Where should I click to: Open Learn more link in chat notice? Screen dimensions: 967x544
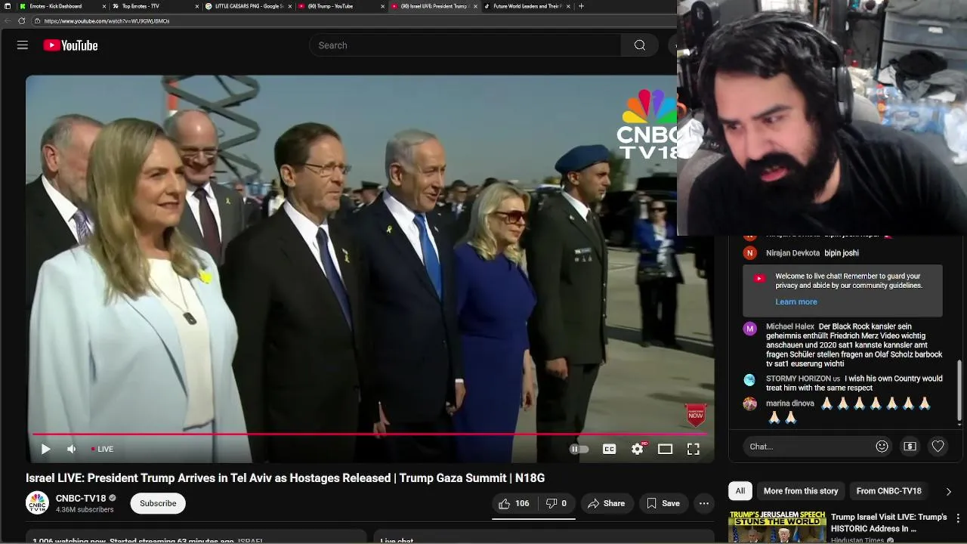(x=796, y=301)
